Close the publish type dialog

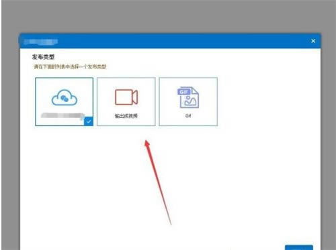[x=313, y=41]
